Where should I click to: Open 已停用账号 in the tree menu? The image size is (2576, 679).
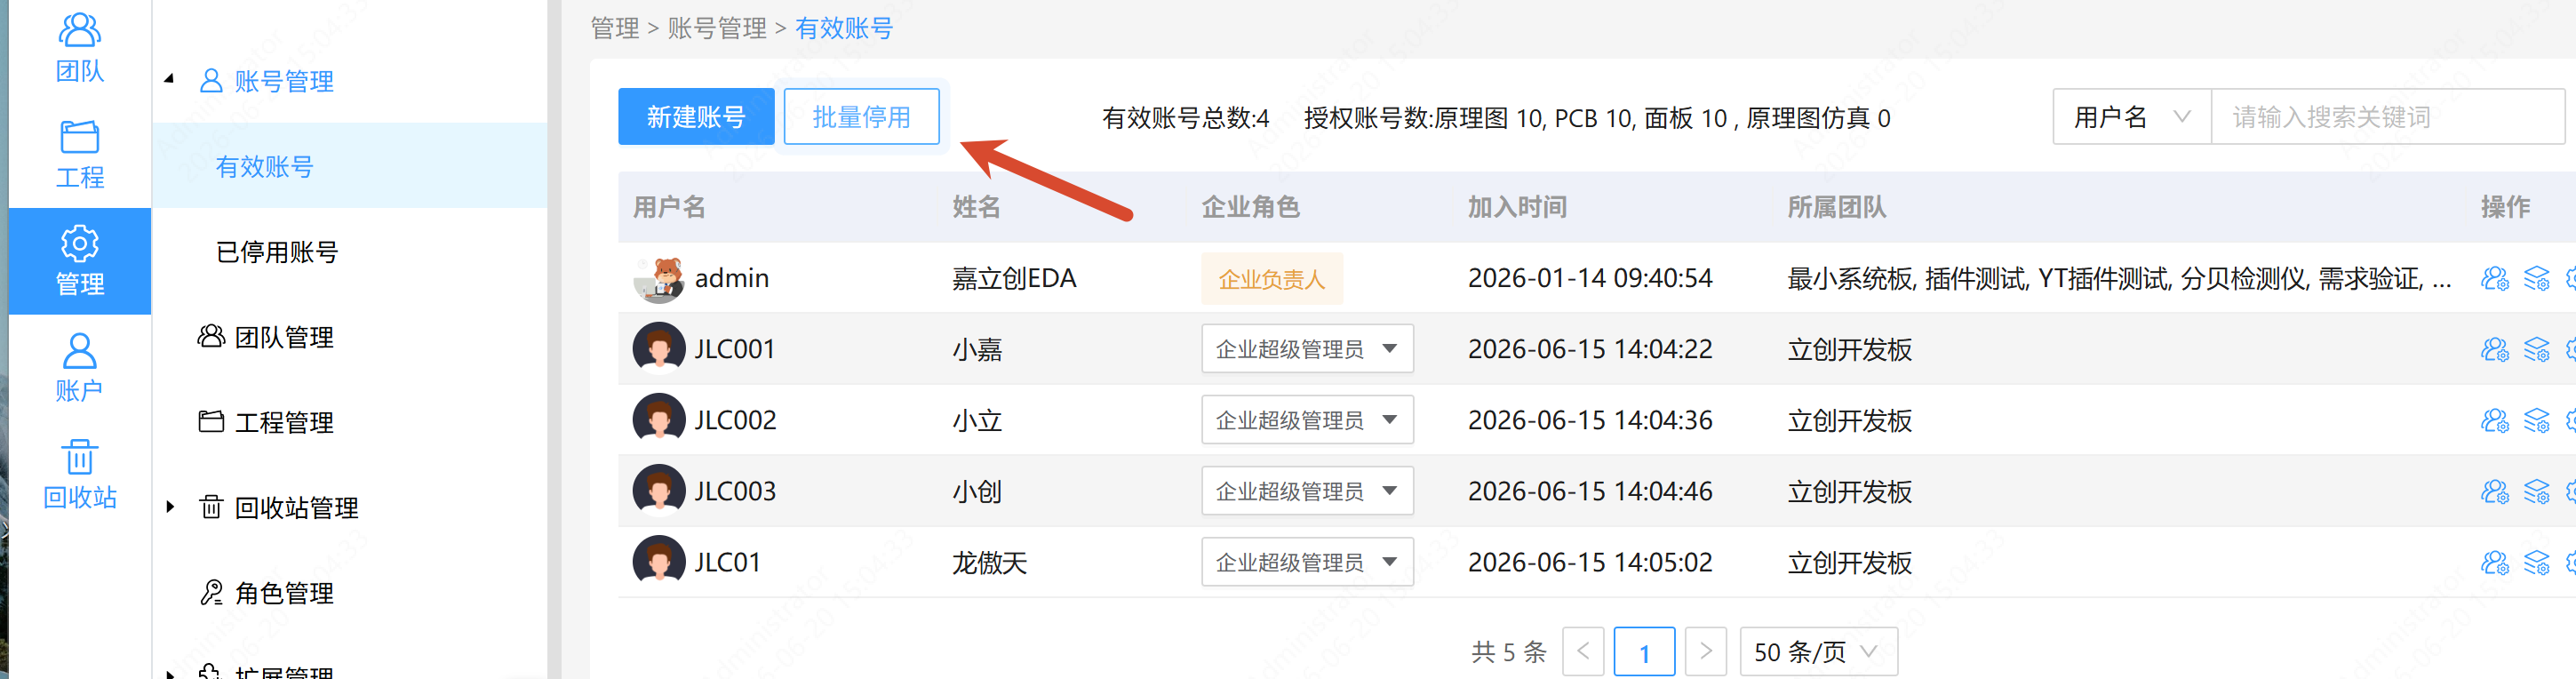click(277, 251)
